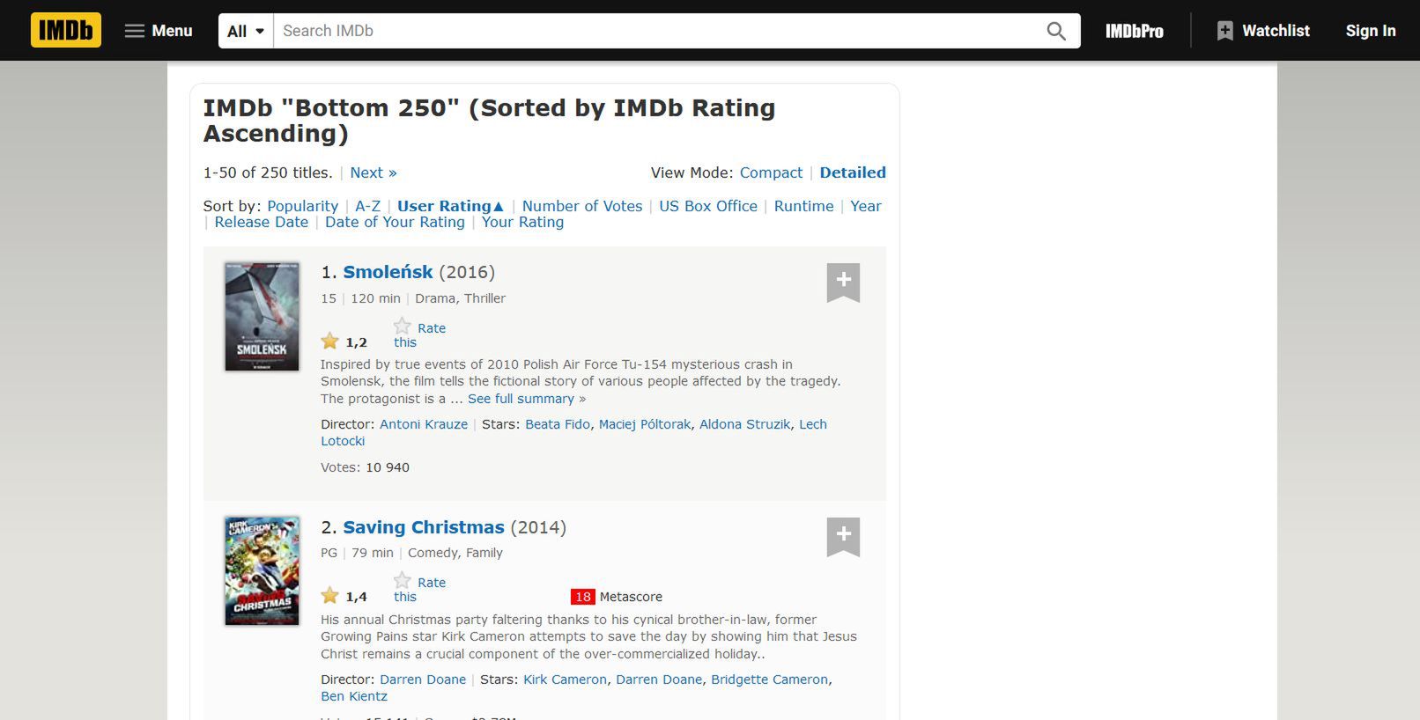
Task: Click Smoleńsk gold rating star
Action: click(x=330, y=341)
